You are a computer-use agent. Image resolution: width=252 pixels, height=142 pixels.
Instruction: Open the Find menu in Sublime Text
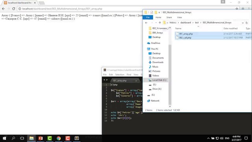click(x=129, y=75)
